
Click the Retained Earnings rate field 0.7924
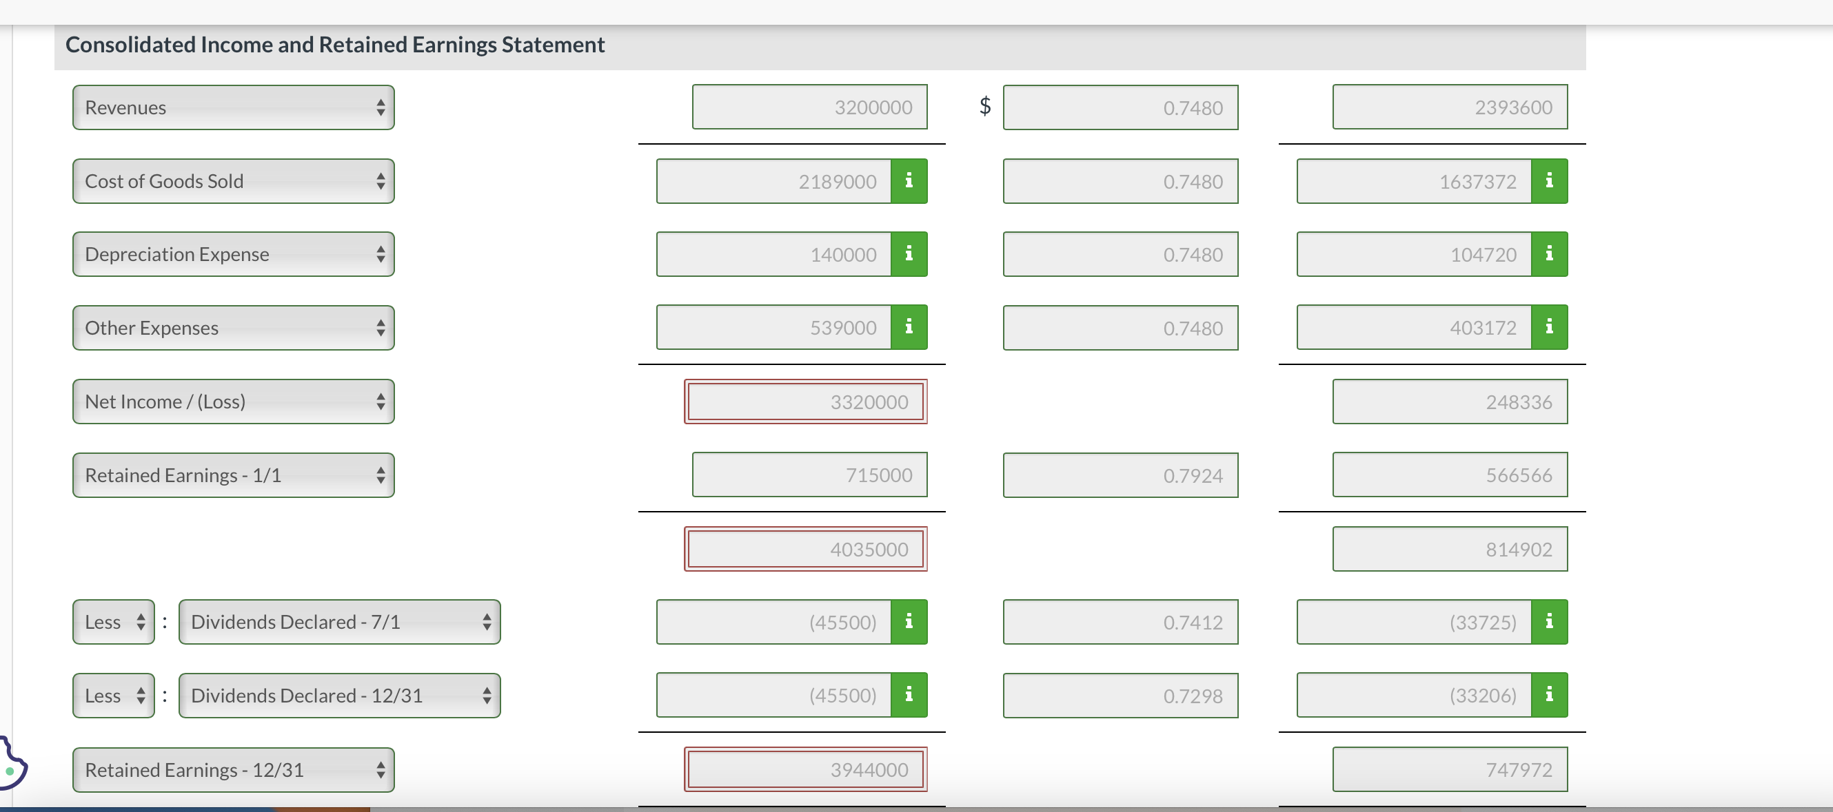(x=1120, y=475)
